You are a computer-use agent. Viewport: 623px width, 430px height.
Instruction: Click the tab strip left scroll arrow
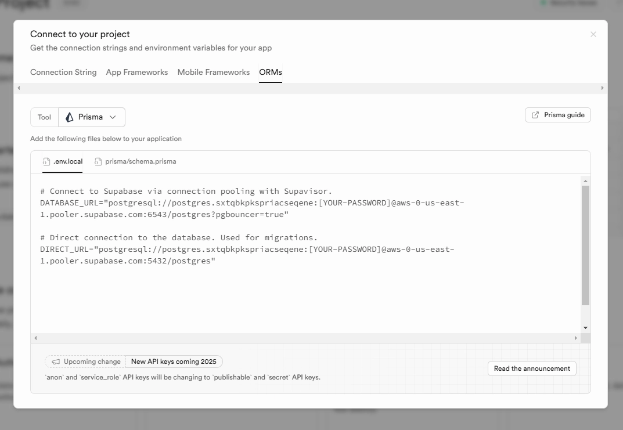click(x=18, y=88)
